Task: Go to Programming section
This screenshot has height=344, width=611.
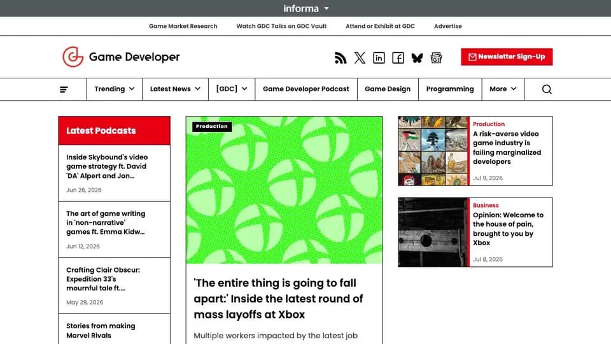Action: click(x=450, y=89)
